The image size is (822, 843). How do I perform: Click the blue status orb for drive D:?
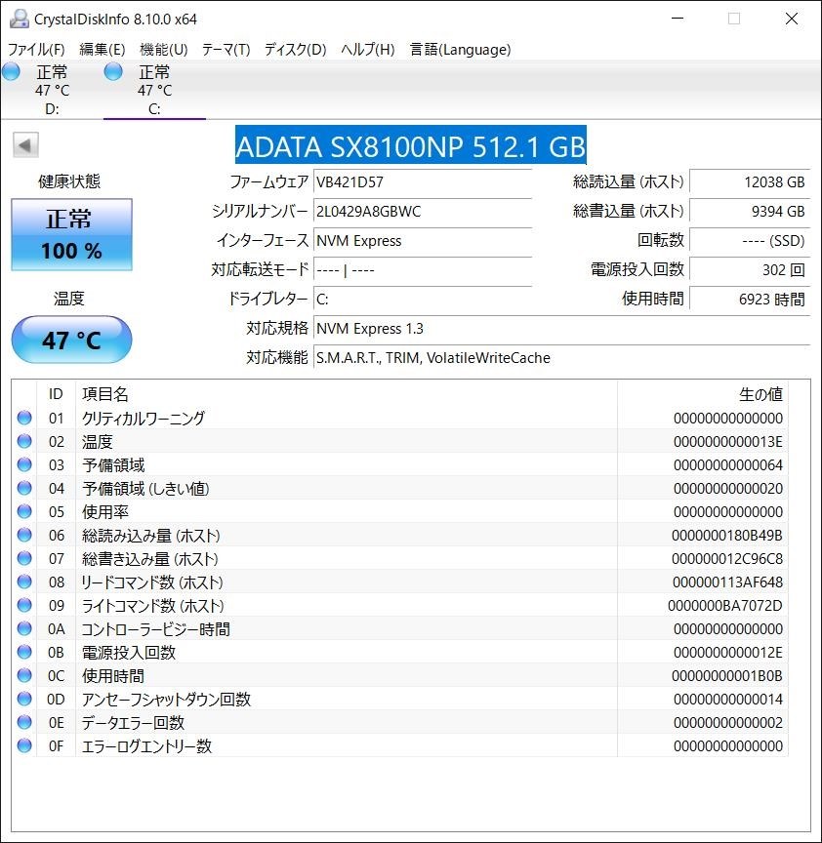(x=11, y=72)
